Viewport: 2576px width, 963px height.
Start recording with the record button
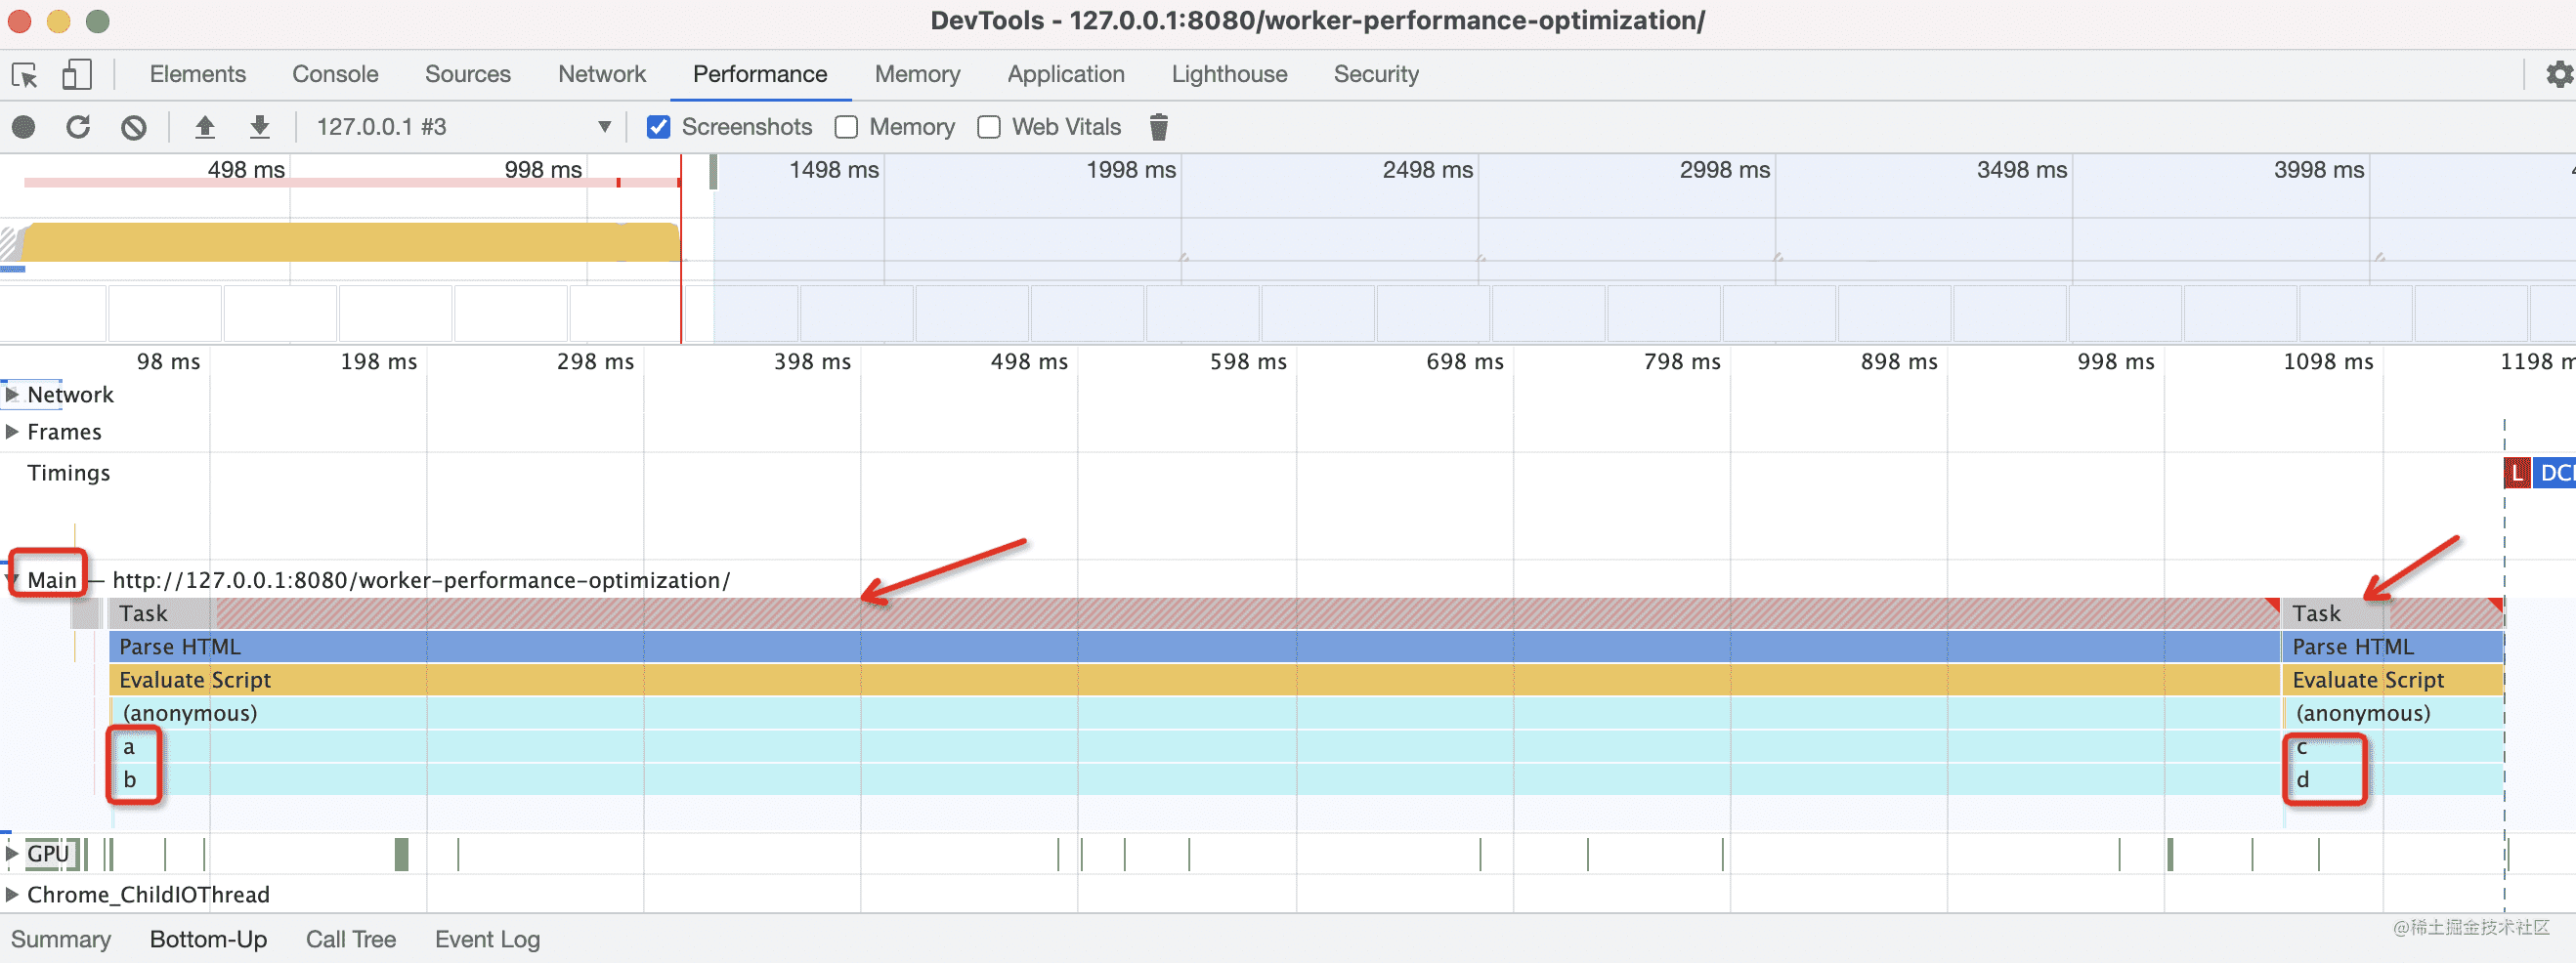23,127
